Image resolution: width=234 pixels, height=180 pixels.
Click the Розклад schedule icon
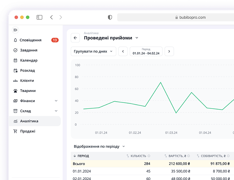15,70
